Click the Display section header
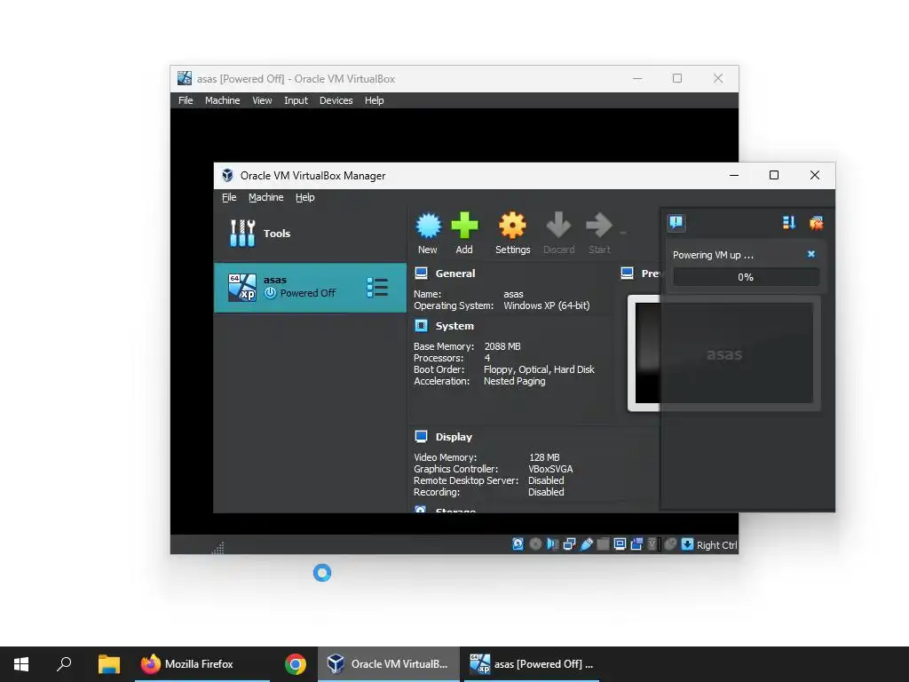This screenshot has width=909, height=682. [x=454, y=437]
